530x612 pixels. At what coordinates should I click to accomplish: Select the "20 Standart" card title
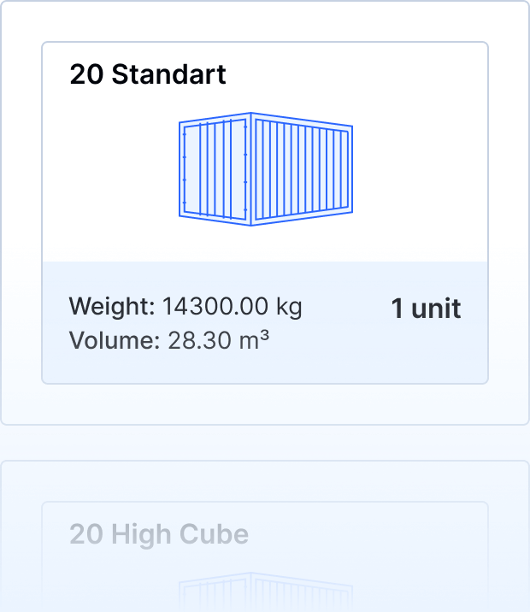click(x=148, y=74)
